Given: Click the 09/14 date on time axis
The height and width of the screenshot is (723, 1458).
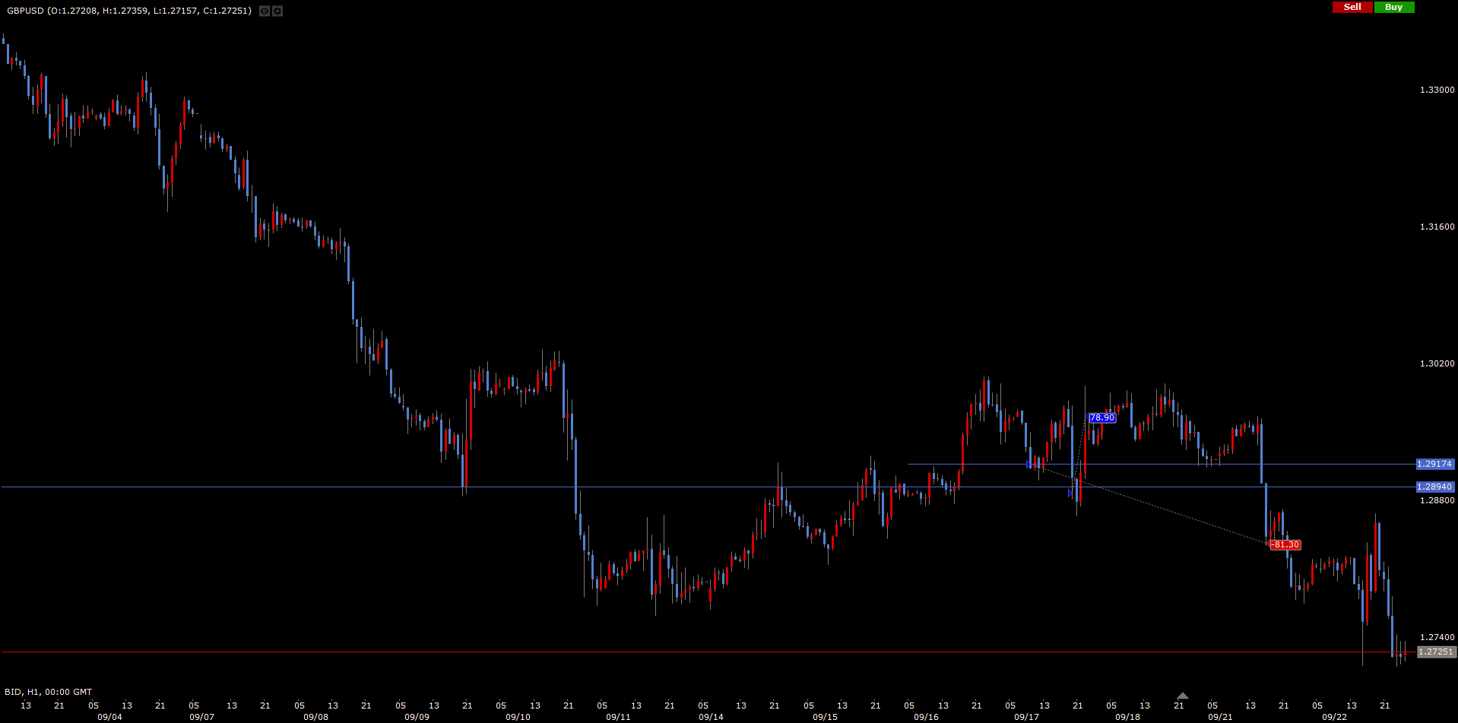Looking at the screenshot, I should (711, 717).
